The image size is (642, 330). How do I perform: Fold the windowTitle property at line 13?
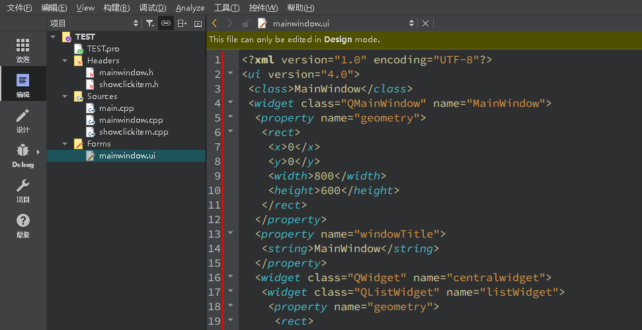[231, 233]
